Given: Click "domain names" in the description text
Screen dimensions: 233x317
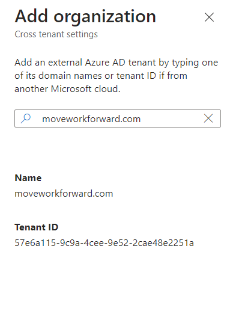Looking at the screenshot, I should coord(70,76).
